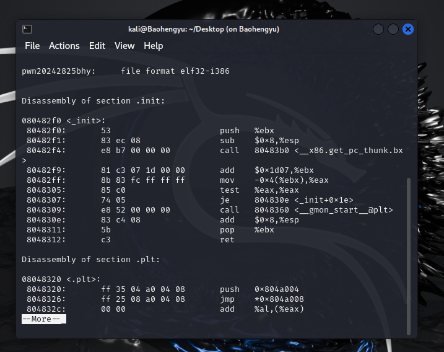The image size is (444, 352).
Task: Click the bytes 'ff 25 08 a0 04 08'
Action: tap(143, 299)
